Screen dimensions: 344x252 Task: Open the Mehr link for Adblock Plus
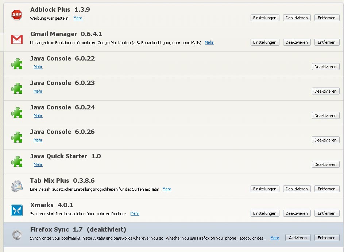78,18
